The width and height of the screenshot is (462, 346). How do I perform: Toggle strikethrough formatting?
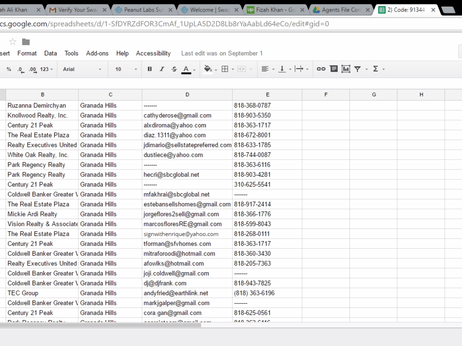click(174, 69)
